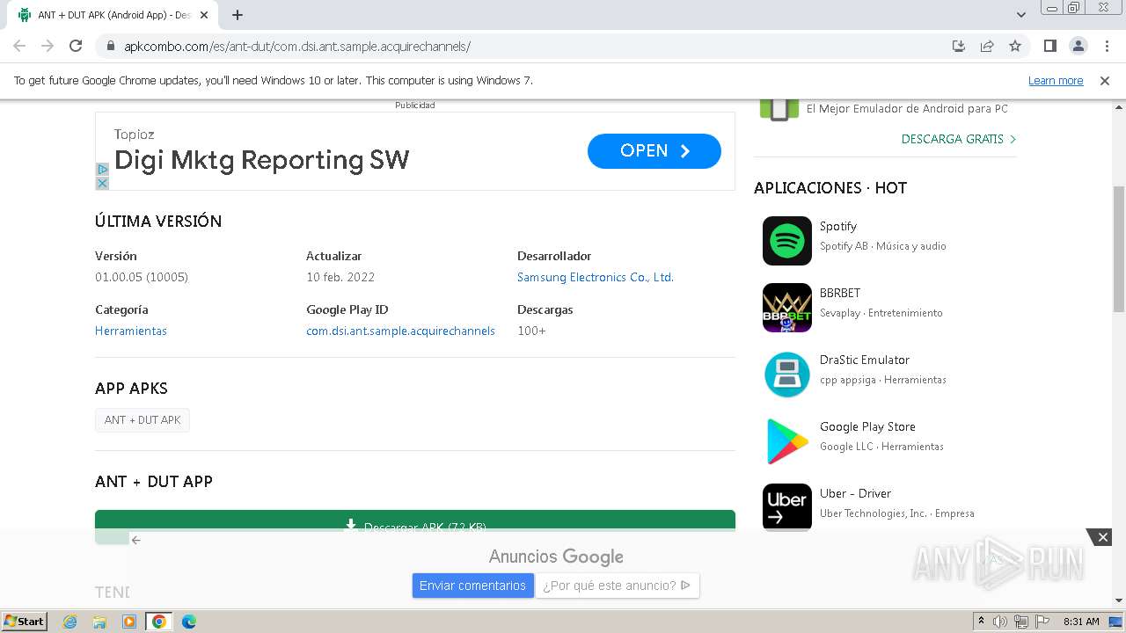1126x633 pixels.
Task: Open Chrome three-dot menu
Action: click(1107, 46)
